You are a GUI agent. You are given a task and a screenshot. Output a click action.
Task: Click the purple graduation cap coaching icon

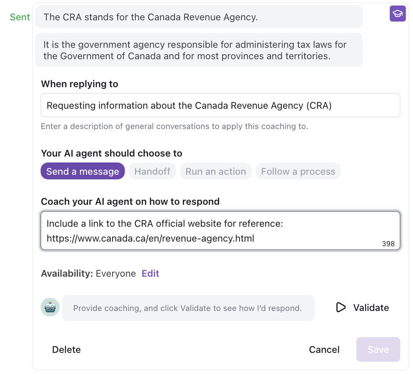tap(397, 14)
